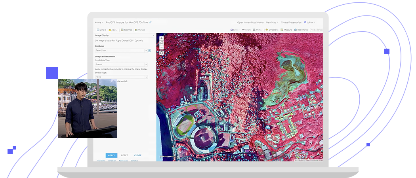Viewport: 416px width, 178px height.
Task: Zoom in on the map
Action: point(161,38)
